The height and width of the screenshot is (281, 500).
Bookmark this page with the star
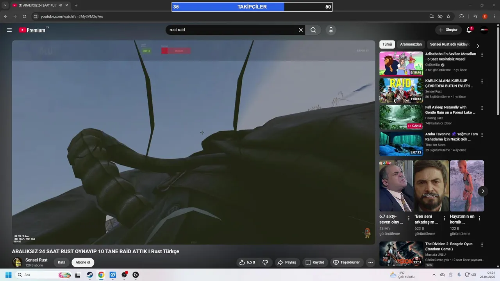tap(448, 16)
